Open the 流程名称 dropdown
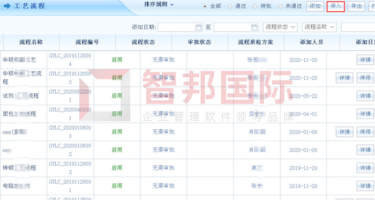 319,27
